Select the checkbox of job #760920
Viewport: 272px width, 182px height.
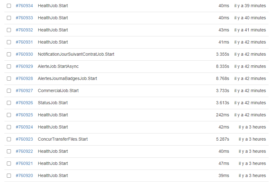pos(9,175)
